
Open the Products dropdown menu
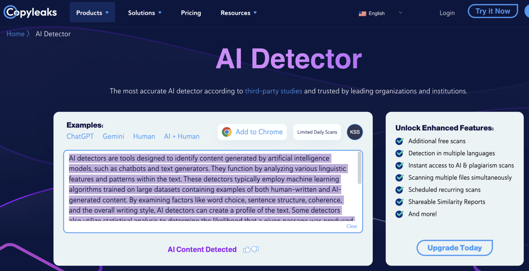coord(92,12)
